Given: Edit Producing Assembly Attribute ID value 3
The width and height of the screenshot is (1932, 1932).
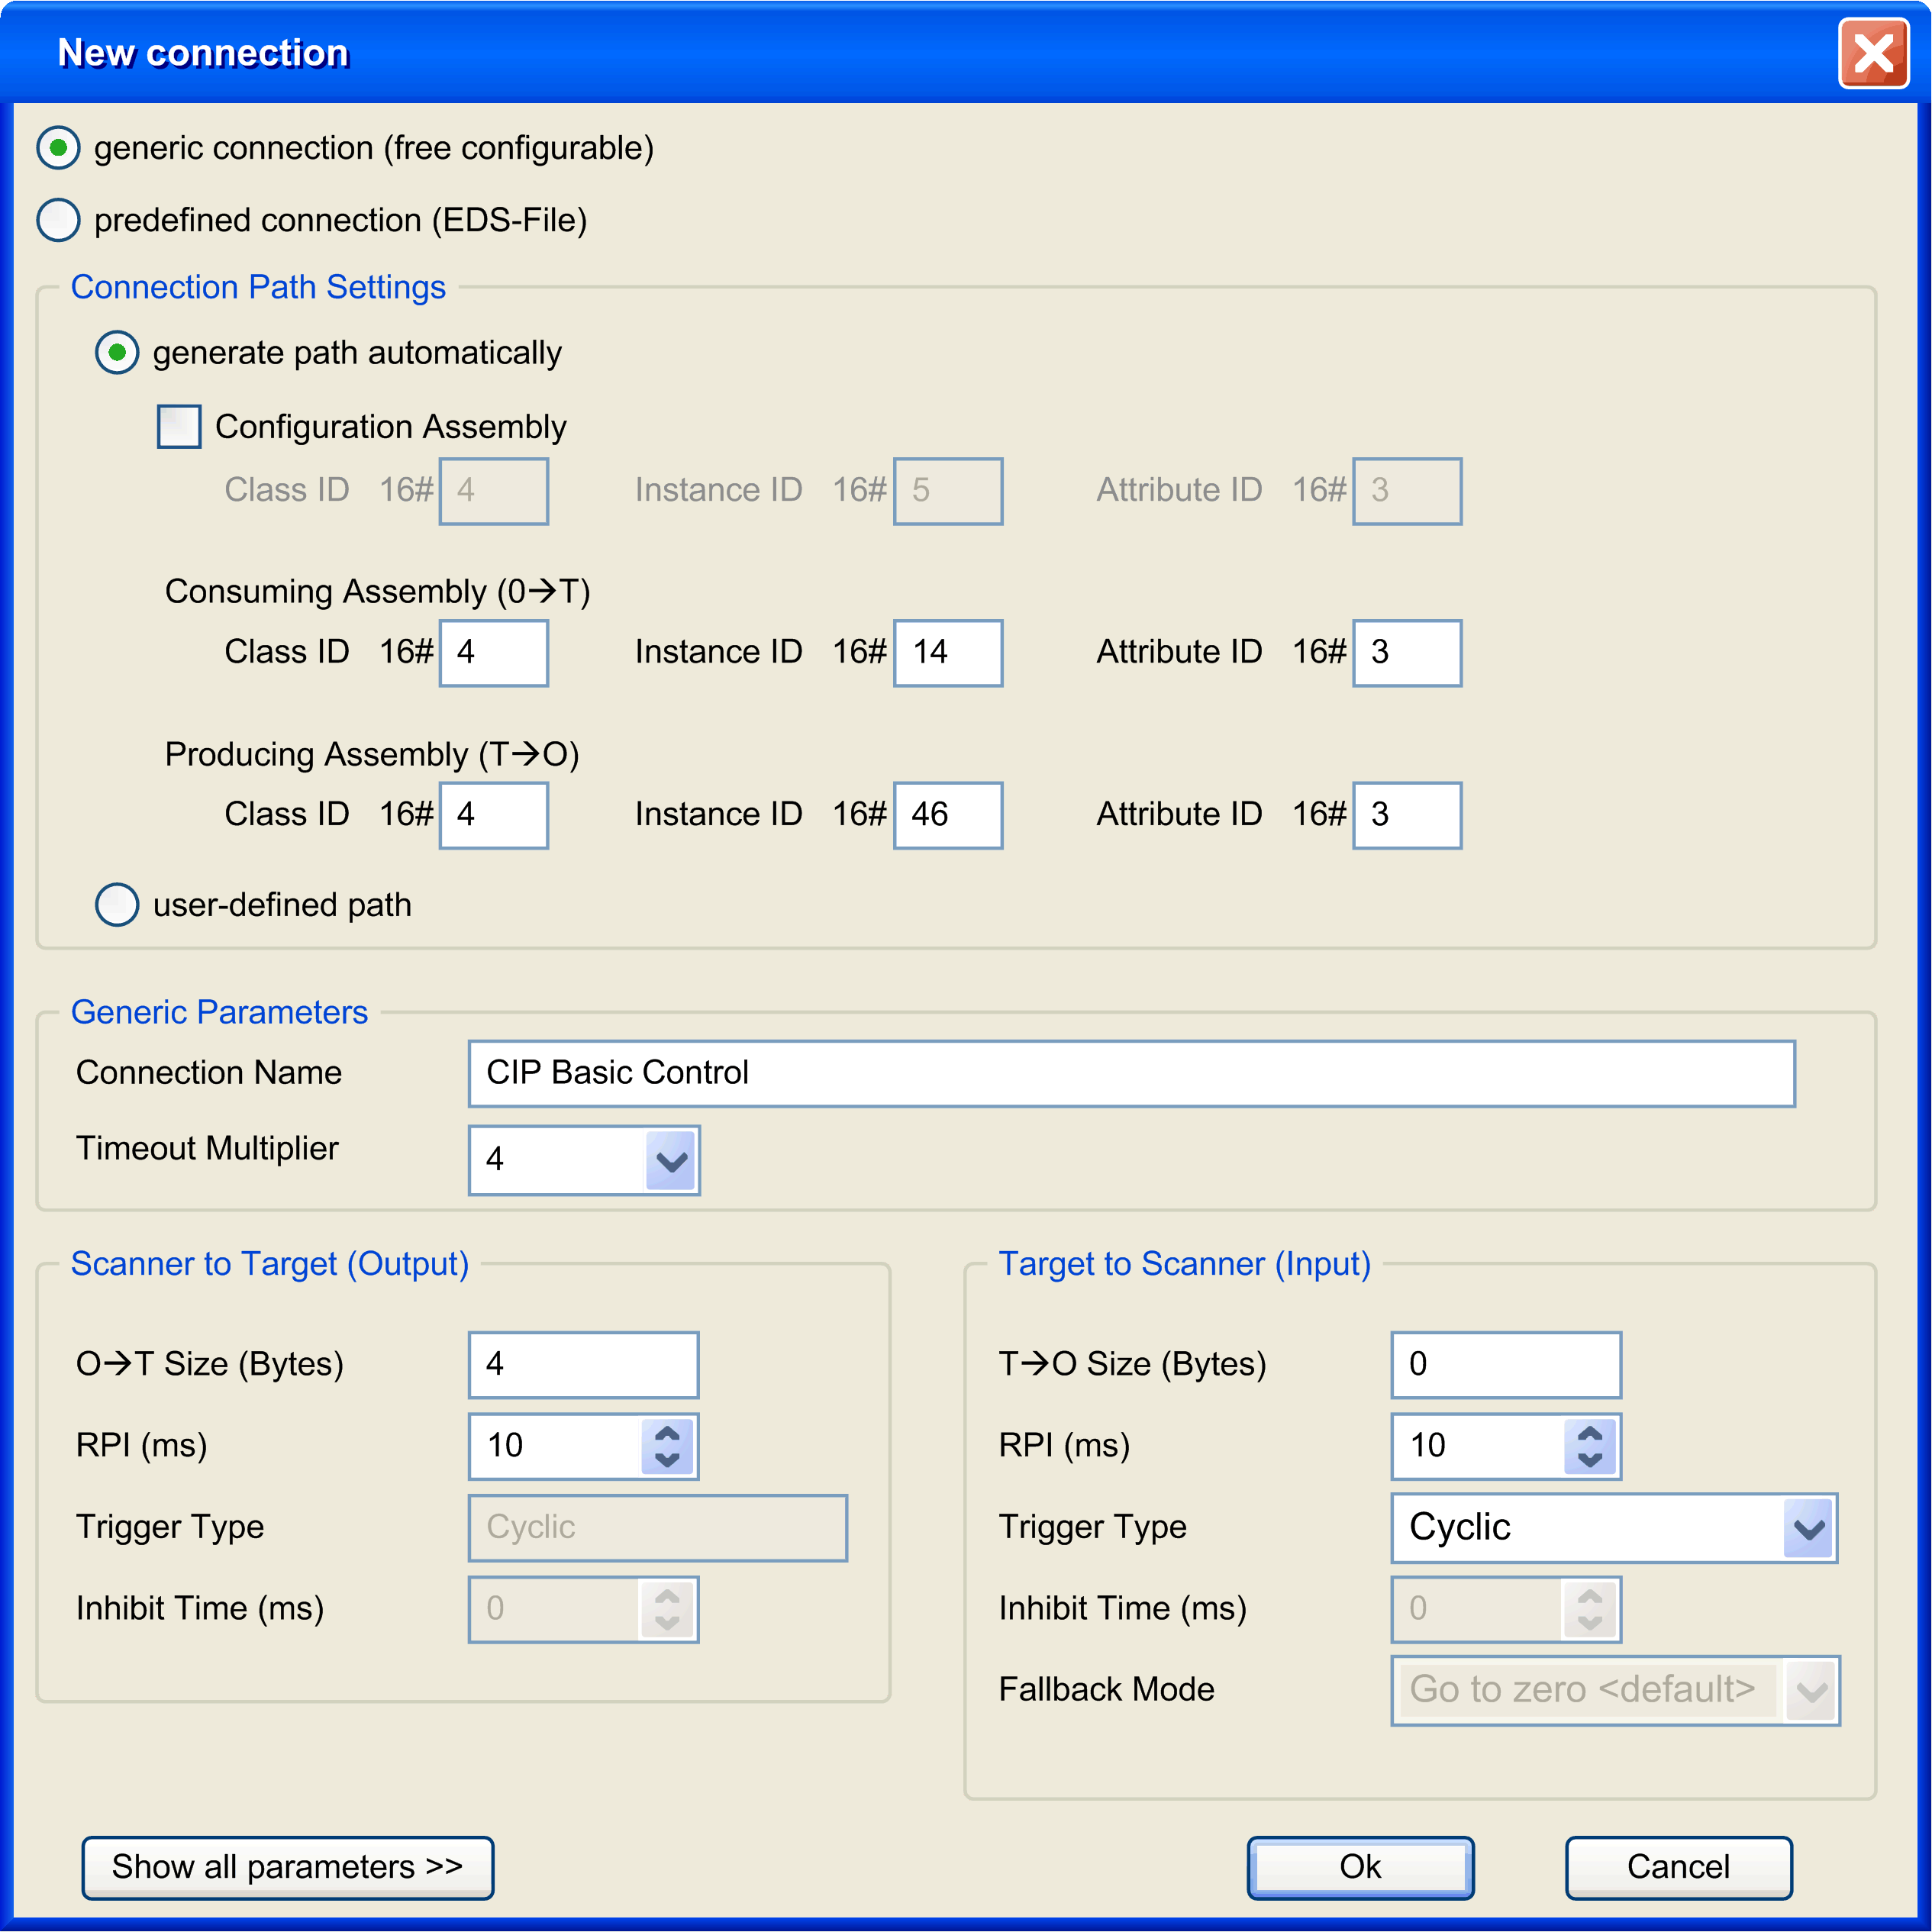Looking at the screenshot, I should point(1406,814).
